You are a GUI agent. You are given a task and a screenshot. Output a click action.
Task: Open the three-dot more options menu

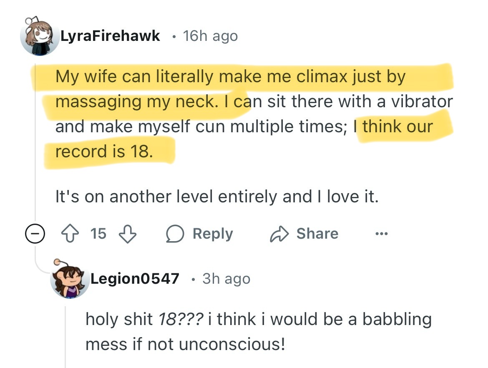[x=382, y=234]
